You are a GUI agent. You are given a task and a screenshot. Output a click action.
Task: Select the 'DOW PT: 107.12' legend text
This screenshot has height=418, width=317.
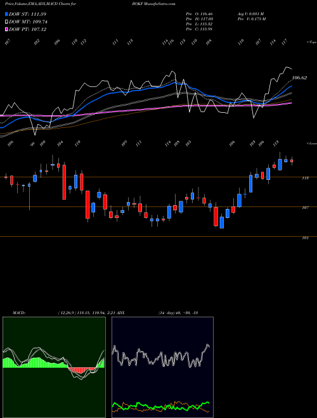click(x=27, y=29)
